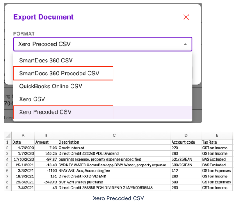Click the BUY A2M shares purchase cell
Screen dimensions: 243x206
pyautogui.click(x=114, y=182)
